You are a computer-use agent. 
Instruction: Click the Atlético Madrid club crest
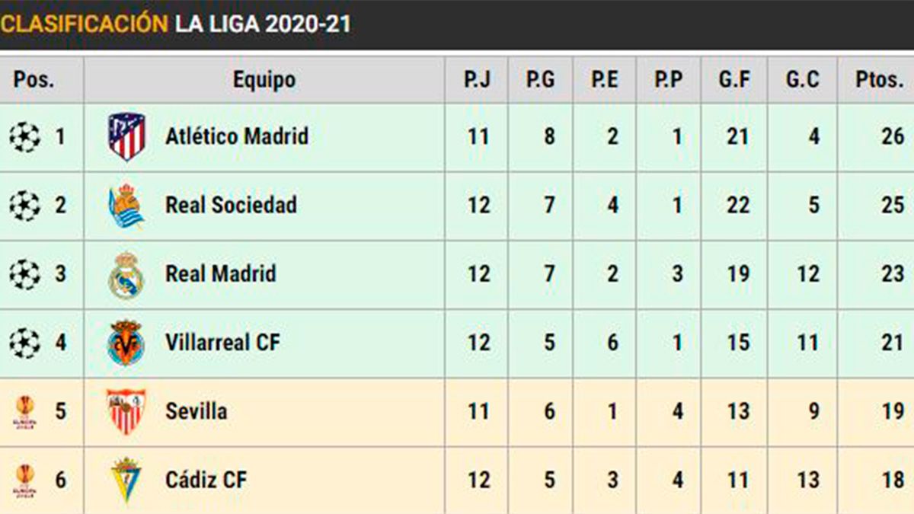[126, 137]
